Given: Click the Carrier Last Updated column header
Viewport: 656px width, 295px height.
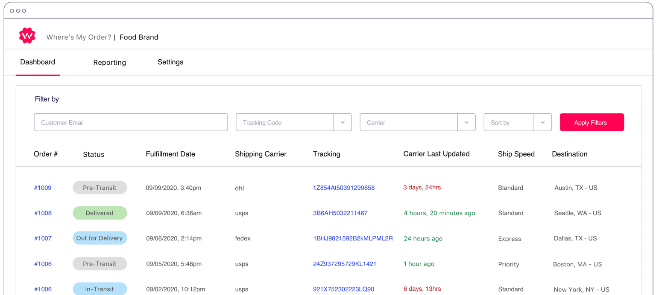Looking at the screenshot, I should tap(436, 154).
